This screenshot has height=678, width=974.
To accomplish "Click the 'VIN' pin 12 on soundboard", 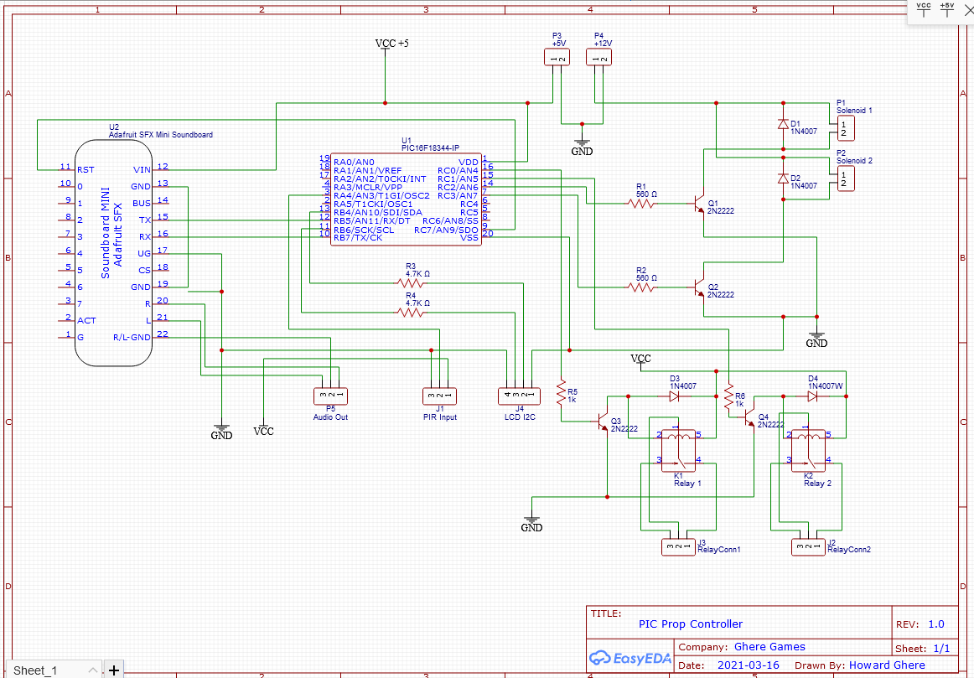I will click(151, 169).
